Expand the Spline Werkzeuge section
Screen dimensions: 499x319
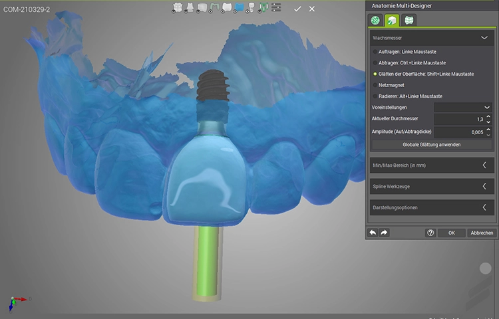click(432, 186)
